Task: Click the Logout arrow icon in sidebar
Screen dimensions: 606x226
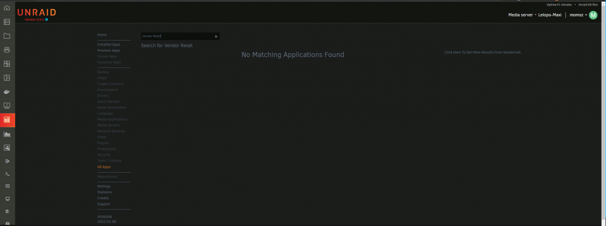Action: point(7,161)
